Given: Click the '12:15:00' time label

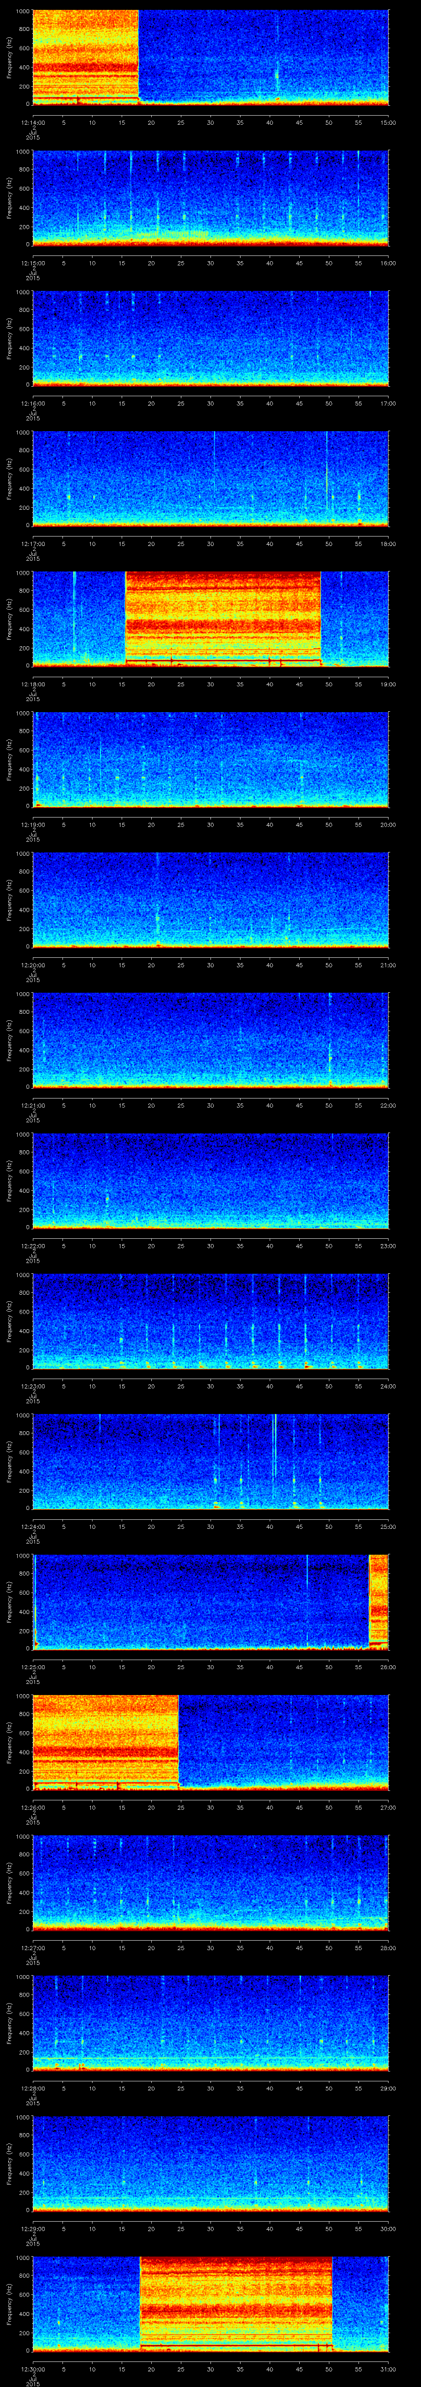Looking at the screenshot, I should 32,263.
